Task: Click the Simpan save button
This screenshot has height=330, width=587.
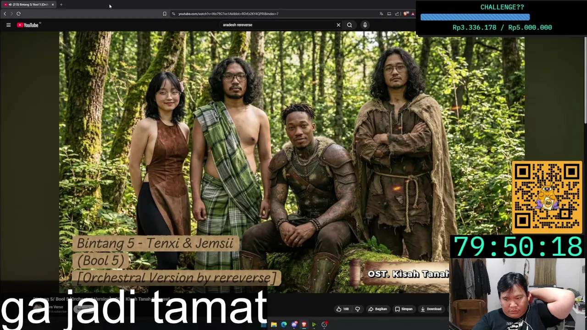Action: pyautogui.click(x=404, y=309)
